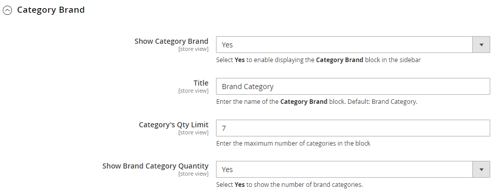The width and height of the screenshot is (504, 195).
Task: Collapse the Category Brand section chevron icon
Action: click(x=7, y=10)
